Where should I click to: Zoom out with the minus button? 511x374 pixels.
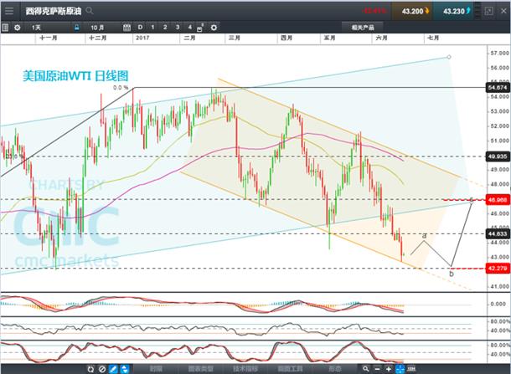(x=377, y=369)
